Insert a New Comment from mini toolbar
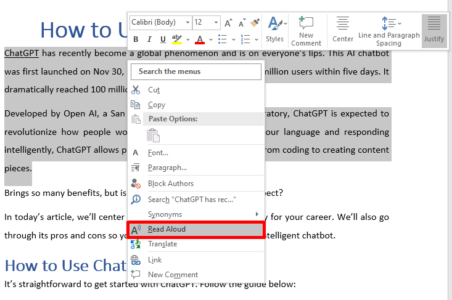This screenshot has height=300, width=452. pos(306,31)
